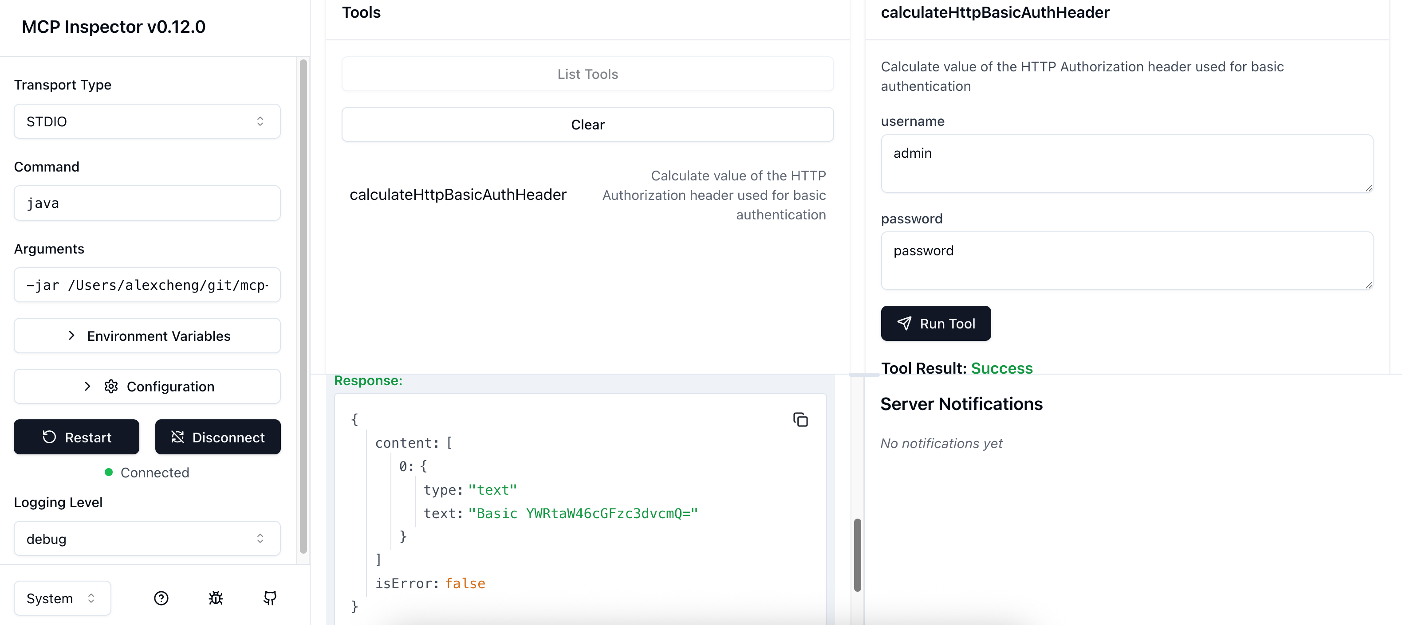
Task: Click the paper plane icon on Run Tool
Action: [904, 323]
